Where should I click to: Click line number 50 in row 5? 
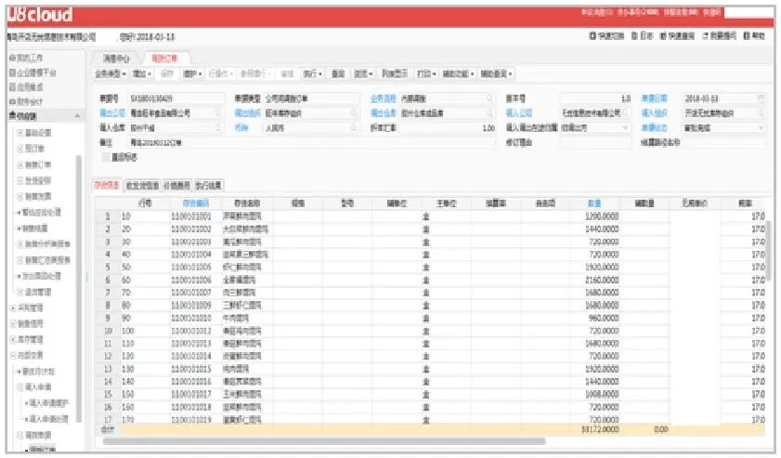(126, 268)
